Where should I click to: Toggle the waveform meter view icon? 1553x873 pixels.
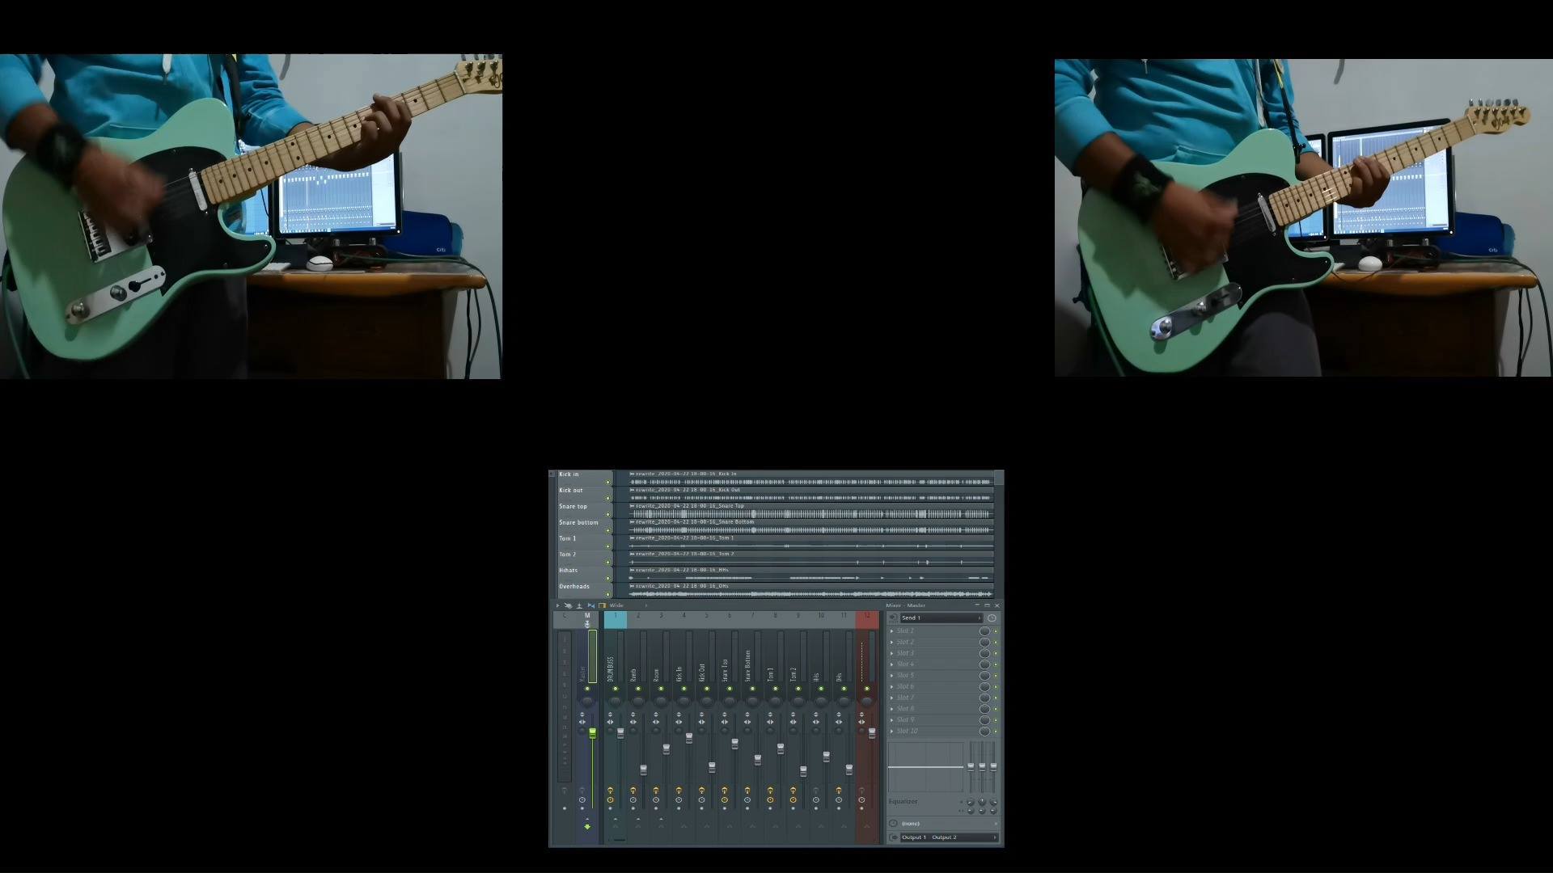pyautogui.click(x=591, y=605)
